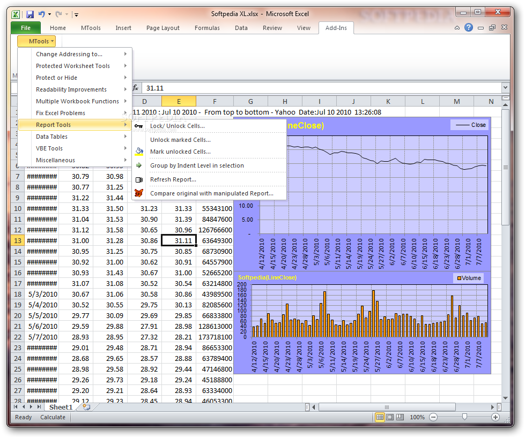Click Calculate in the status bar
This screenshot has height=438, width=525.
53,417
